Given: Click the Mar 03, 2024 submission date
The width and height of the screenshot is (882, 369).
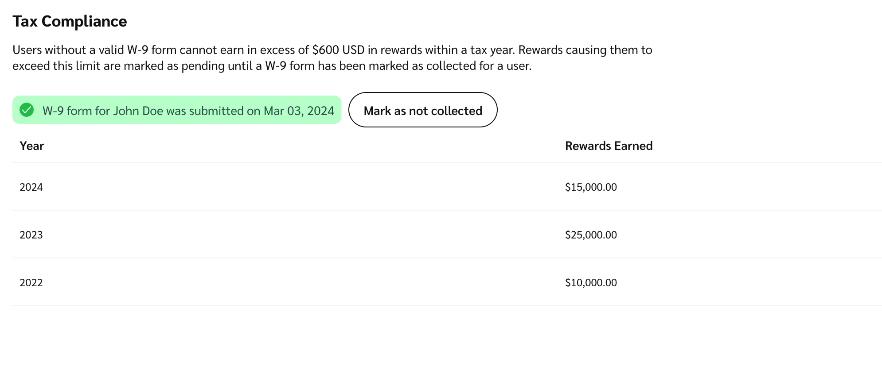Looking at the screenshot, I should coord(299,111).
